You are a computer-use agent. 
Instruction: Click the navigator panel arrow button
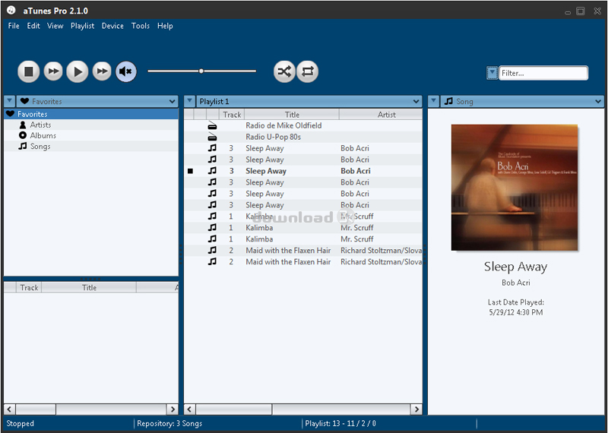coord(9,102)
